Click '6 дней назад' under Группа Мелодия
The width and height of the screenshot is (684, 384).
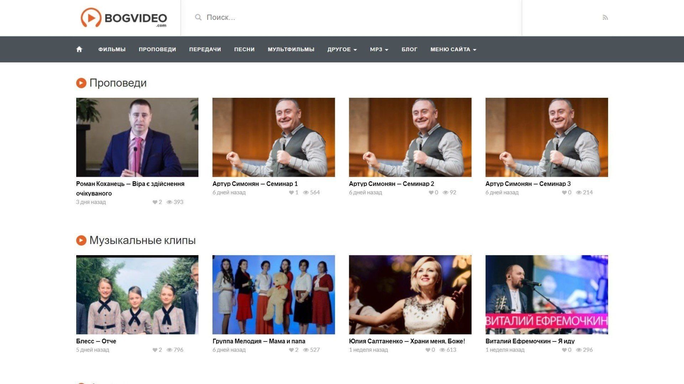(x=229, y=350)
